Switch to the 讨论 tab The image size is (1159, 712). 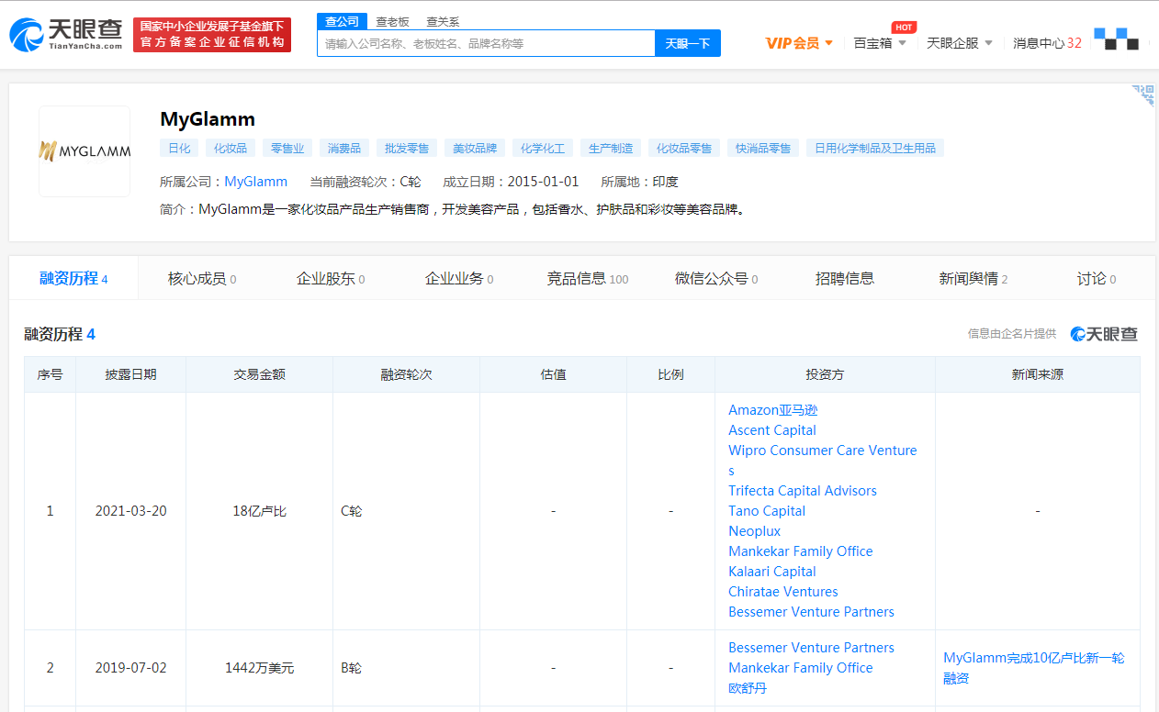[1097, 278]
